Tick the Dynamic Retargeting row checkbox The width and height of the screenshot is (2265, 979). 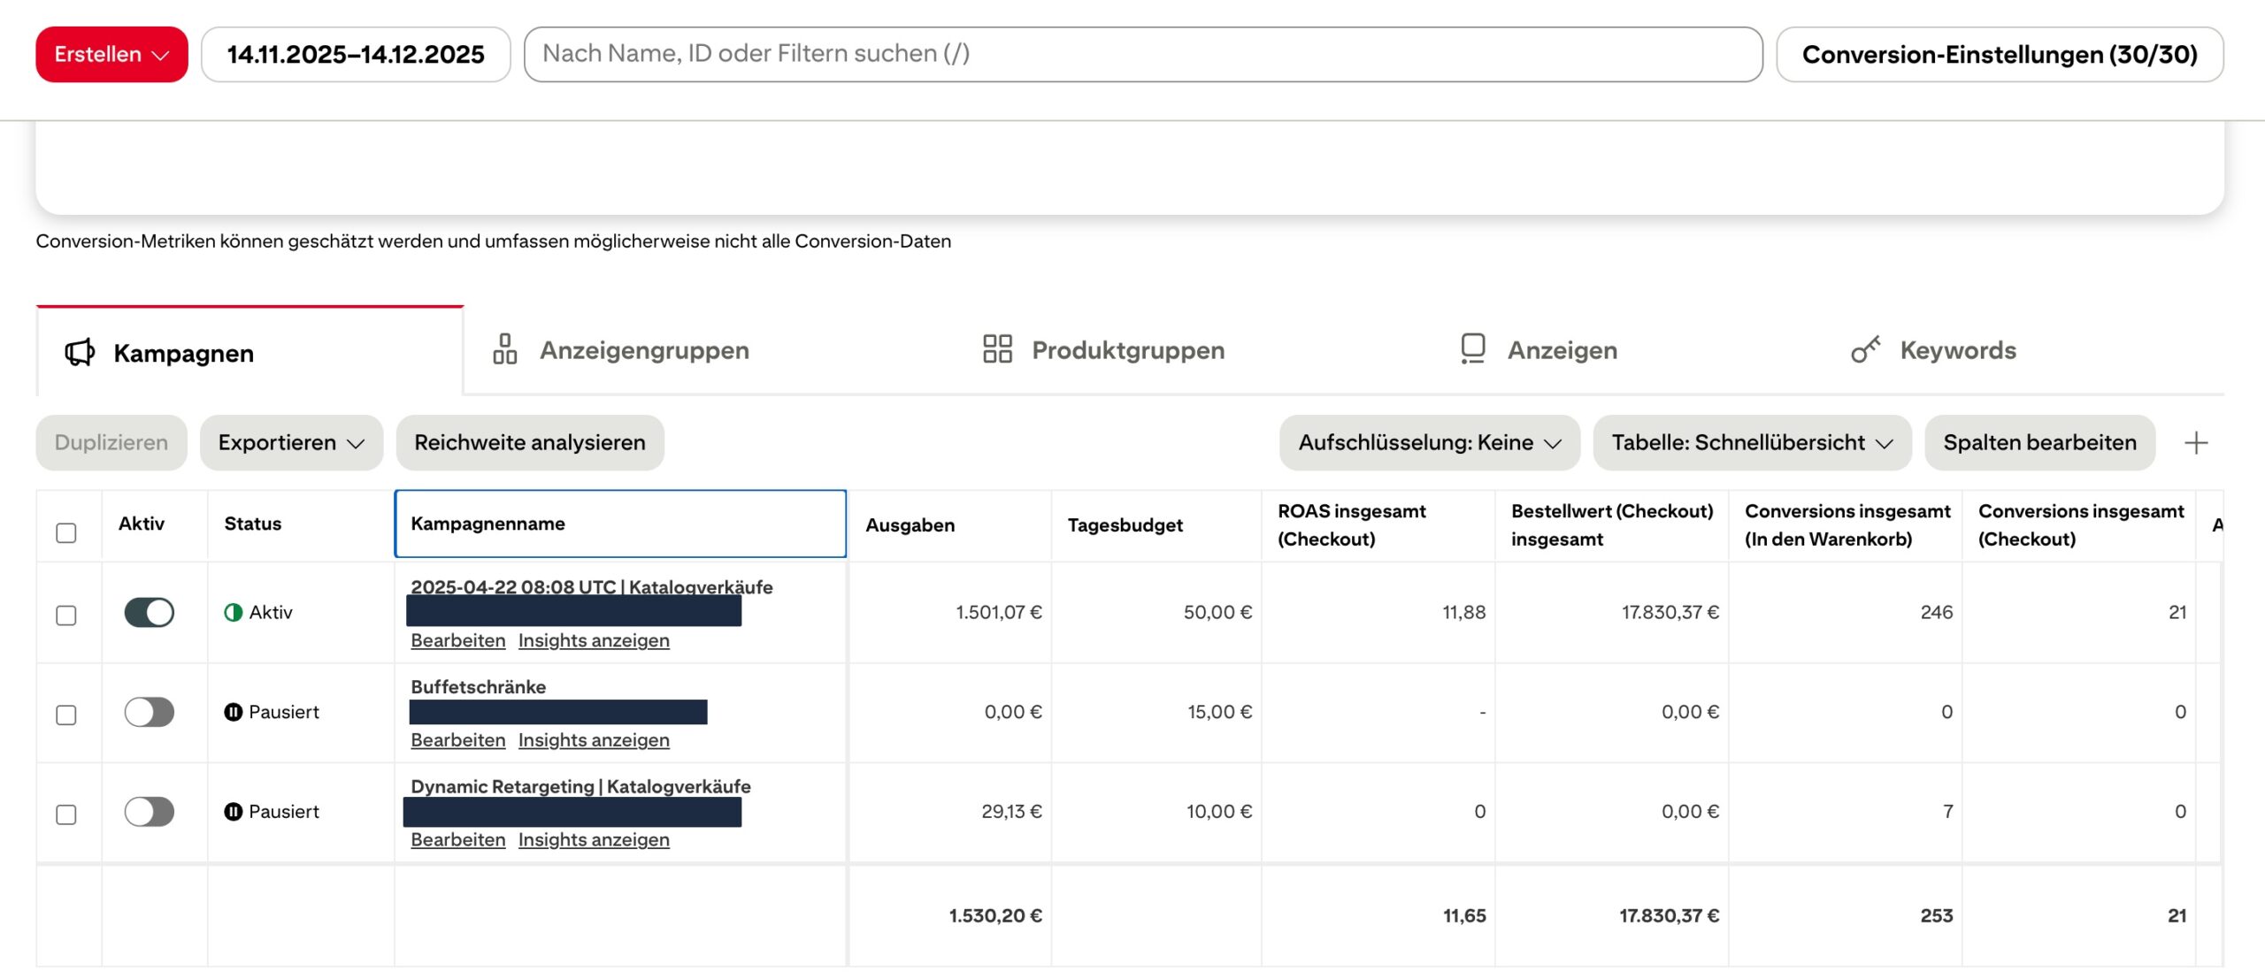[x=66, y=815]
